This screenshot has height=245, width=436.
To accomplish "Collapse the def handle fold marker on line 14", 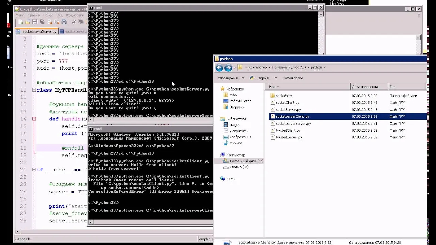I will coord(34,119).
